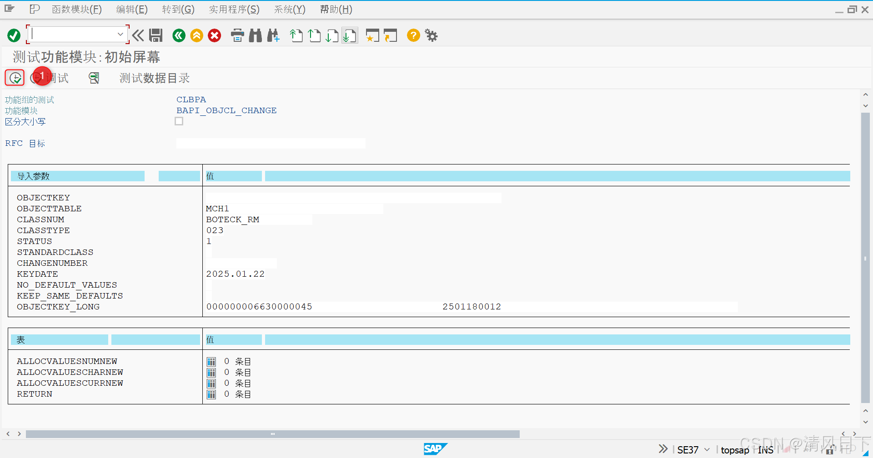The width and height of the screenshot is (873, 458).
Task: Click the topsap entry in status bar
Action: [735, 450]
